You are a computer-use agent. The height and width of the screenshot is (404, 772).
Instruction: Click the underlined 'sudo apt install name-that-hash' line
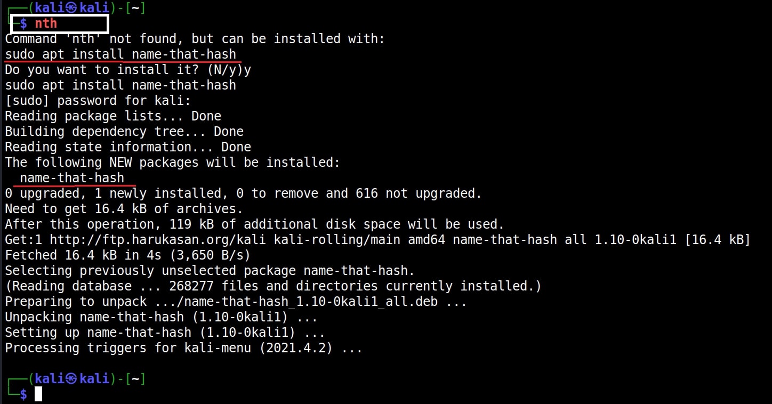click(120, 54)
